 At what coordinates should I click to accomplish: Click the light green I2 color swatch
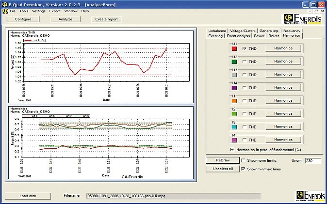tap(235, 114)
